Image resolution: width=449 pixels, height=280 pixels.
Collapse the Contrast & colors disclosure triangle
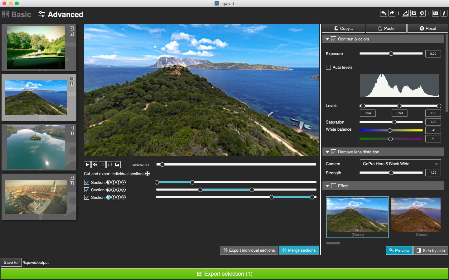click(327, 39)
